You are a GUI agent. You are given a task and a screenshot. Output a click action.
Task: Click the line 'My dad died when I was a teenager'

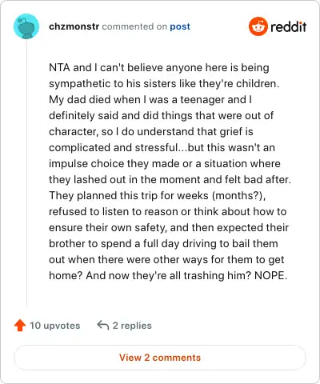coord(150,100)
